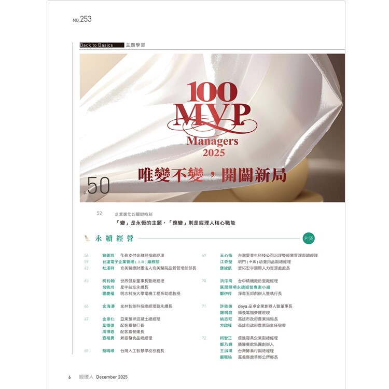Click '新振發食品總經理'
The image size is (389, 389).
136,338
